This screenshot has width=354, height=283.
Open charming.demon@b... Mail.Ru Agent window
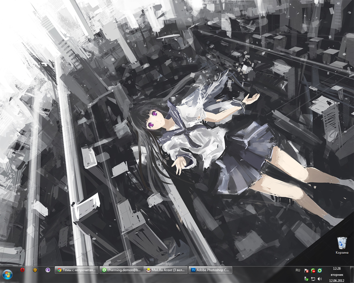pyautogui.click(x=121, y=270)
